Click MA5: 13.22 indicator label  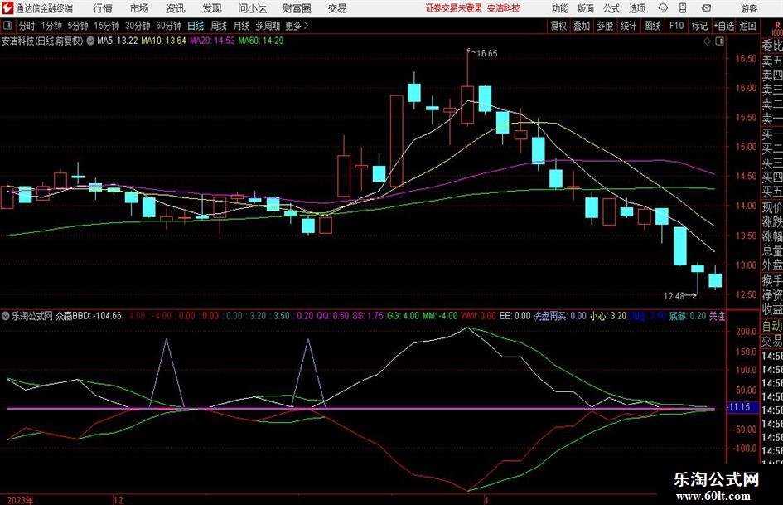tap(118, 41)
